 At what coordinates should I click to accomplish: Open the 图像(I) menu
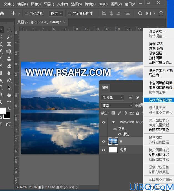[x=36, y=4]
